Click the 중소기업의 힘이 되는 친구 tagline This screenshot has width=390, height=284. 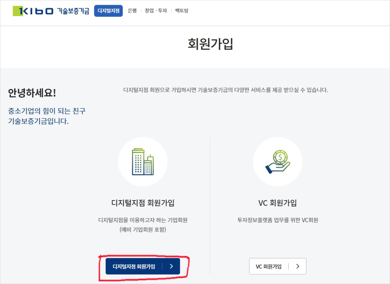point(46,111)
